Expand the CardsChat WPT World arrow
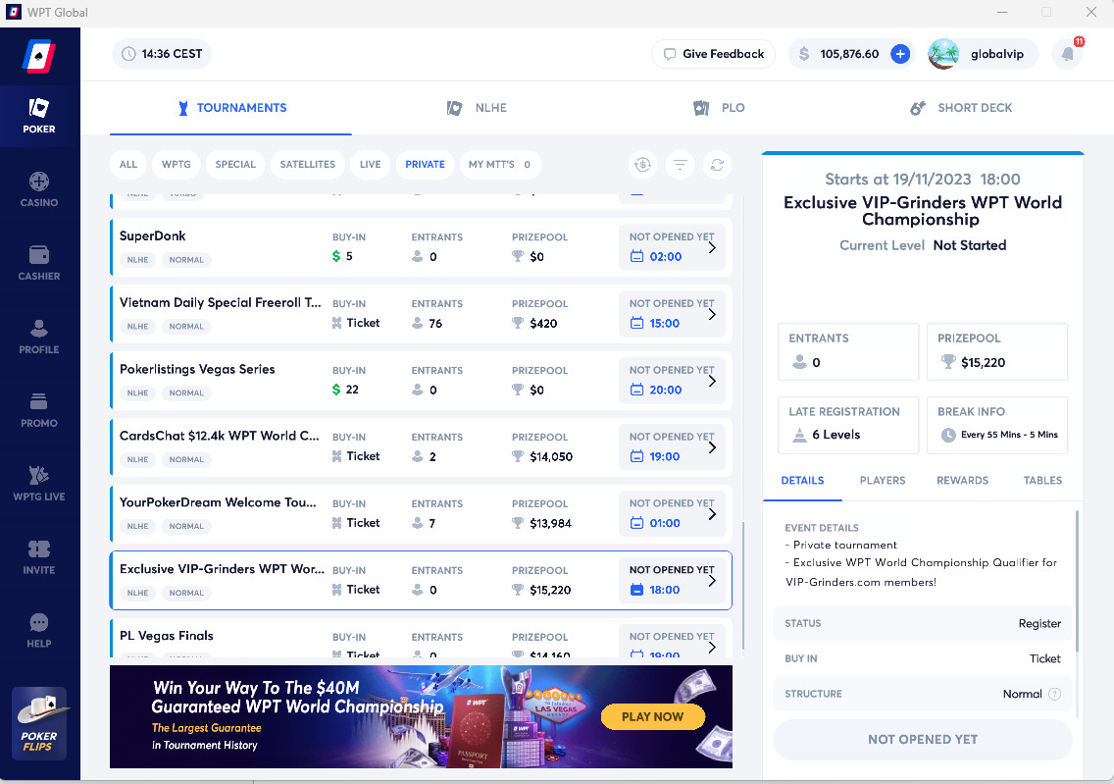 point(712,447)
